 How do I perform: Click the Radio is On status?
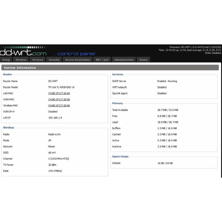click(54, 134)
